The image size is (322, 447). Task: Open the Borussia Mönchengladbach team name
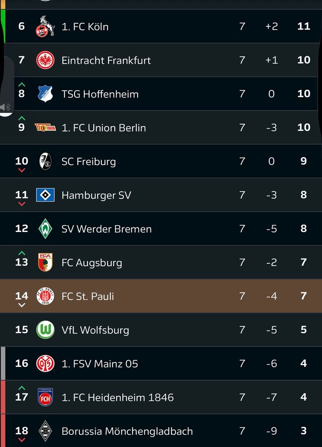click(x=127, y=431)
